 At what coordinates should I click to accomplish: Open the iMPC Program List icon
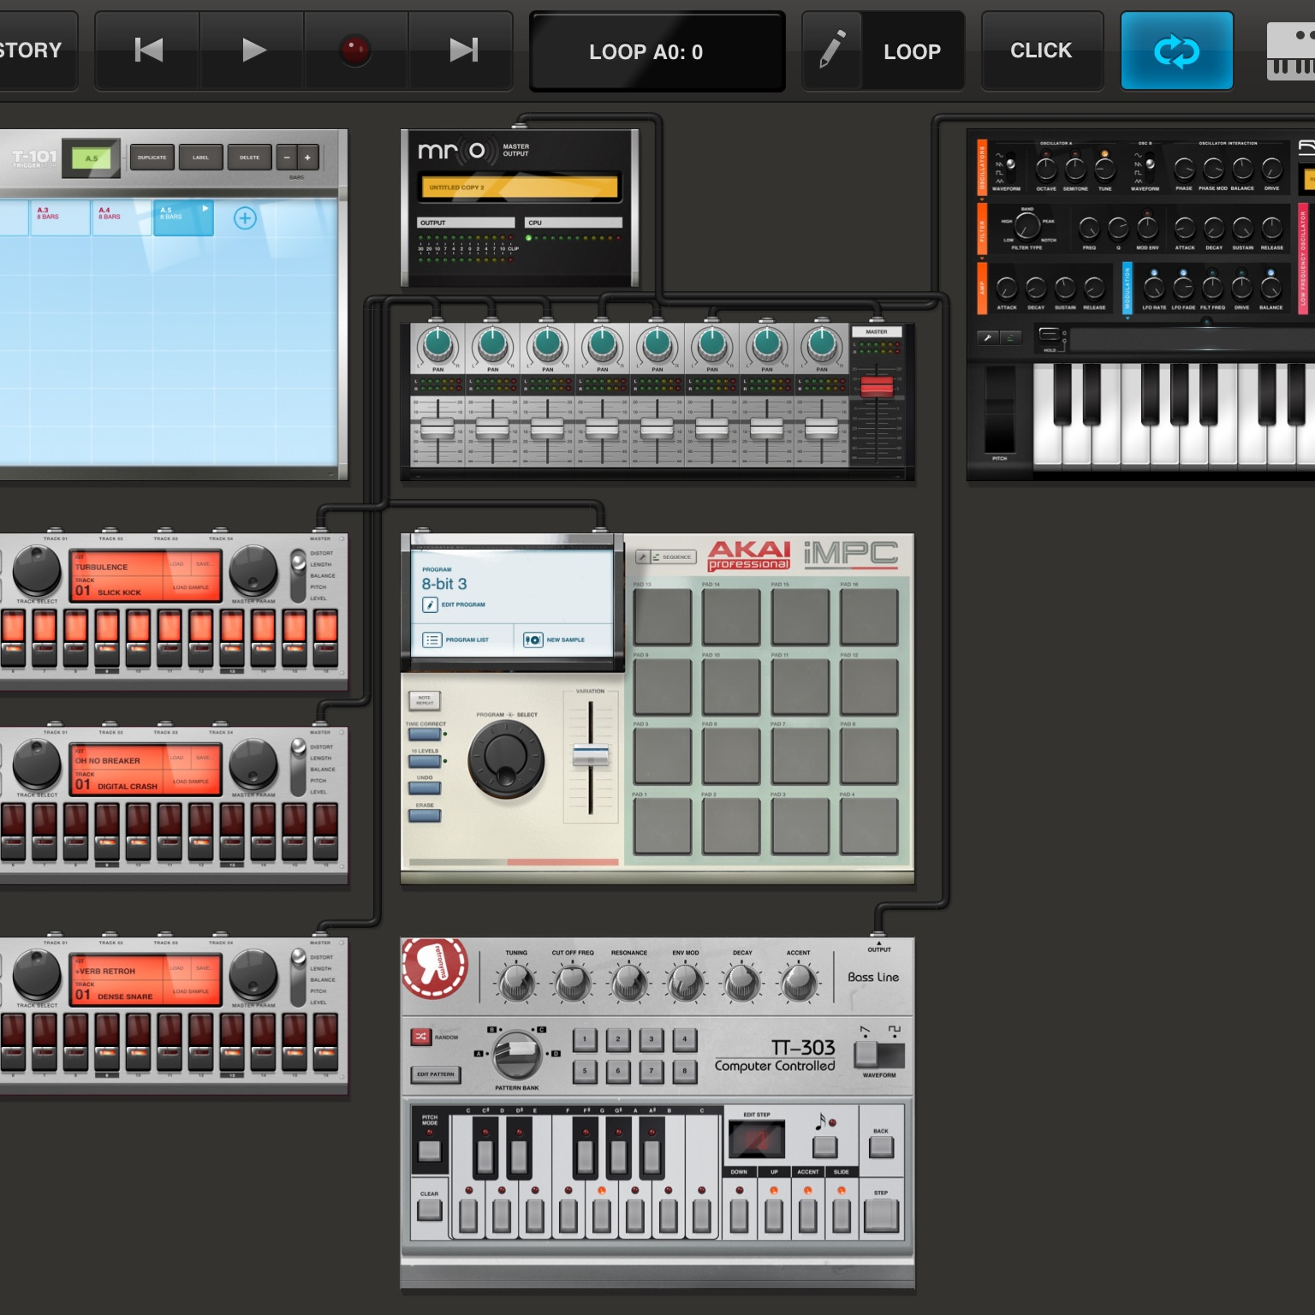[432, 640]
